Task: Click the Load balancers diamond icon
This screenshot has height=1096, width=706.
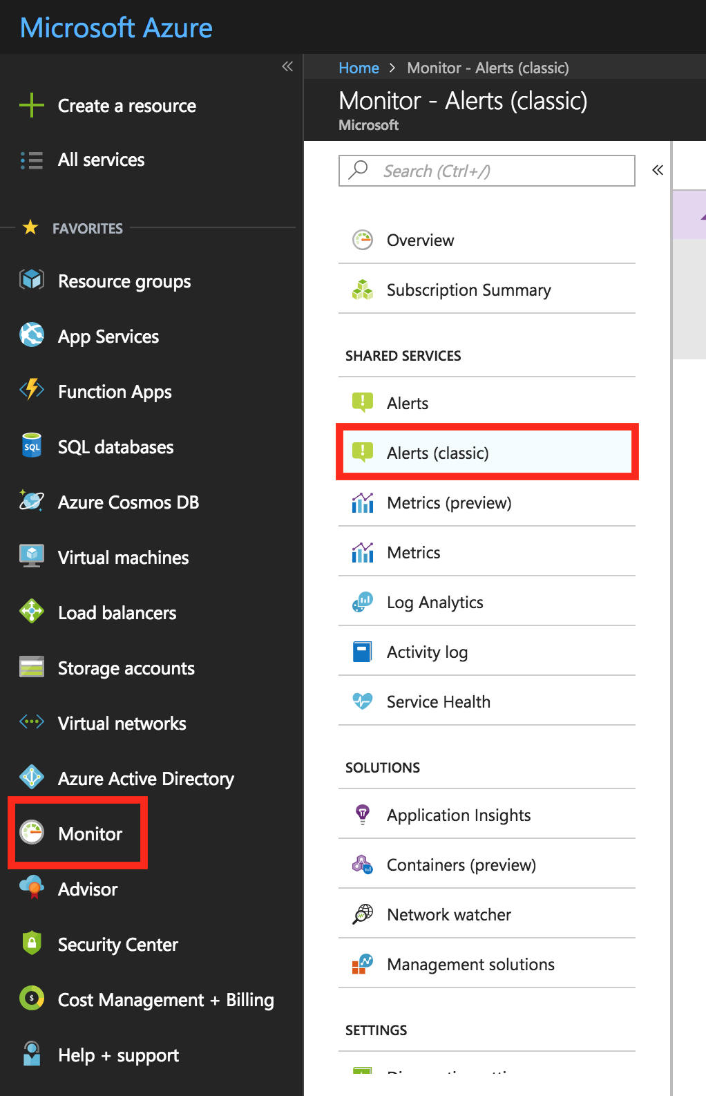Action: click(x=32, y=611)
